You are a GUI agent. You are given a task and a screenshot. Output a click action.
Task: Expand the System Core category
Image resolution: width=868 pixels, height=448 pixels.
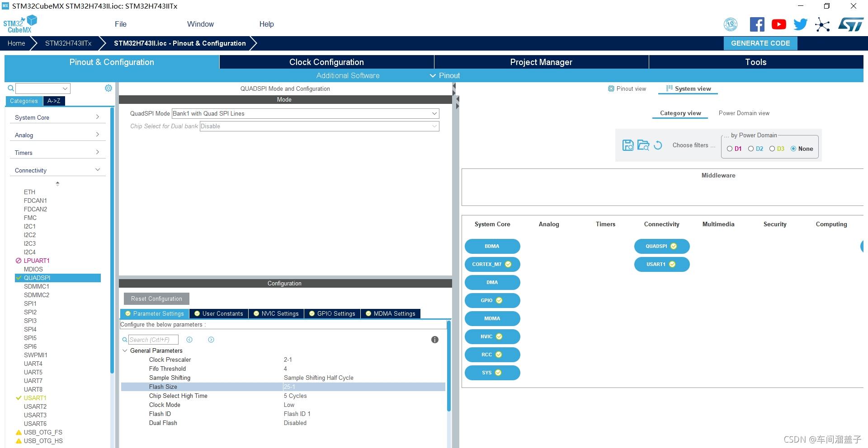(x=57, y=117)
